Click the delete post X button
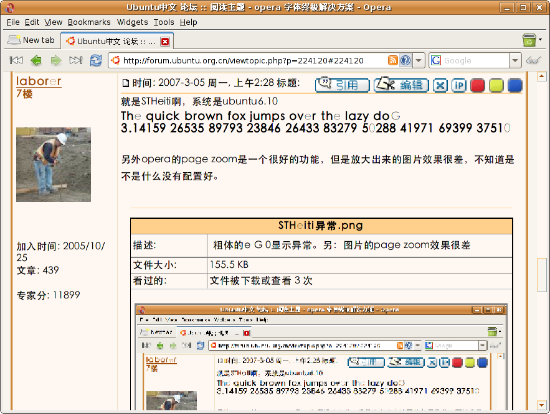This screenshot has height=414, width=550. 440,85
